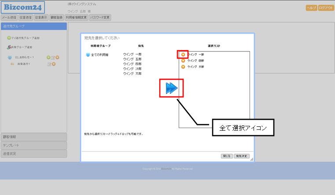Viewport: 335px width, 195px height.
Task: Add a new マイ送付先グループ
Action: point(24,38)
